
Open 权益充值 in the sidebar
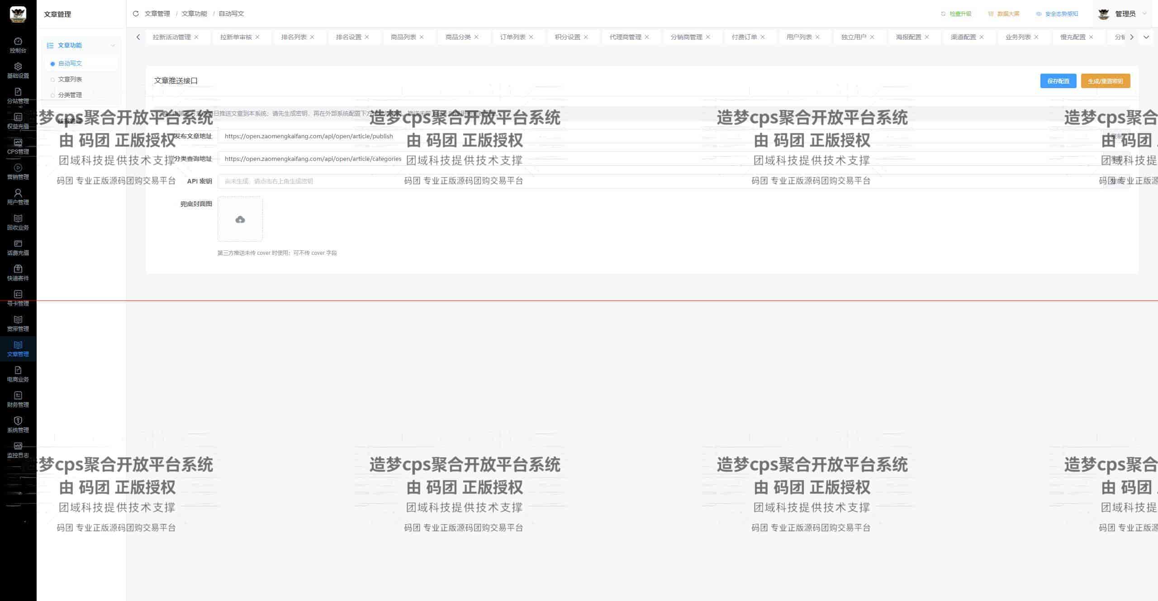point(18,121)
